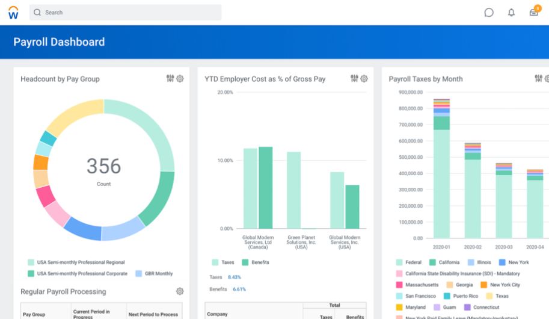Click the 2020-01 stacked tax bar
The width and height of the screenshot is (549, 319).
[441, 169]
